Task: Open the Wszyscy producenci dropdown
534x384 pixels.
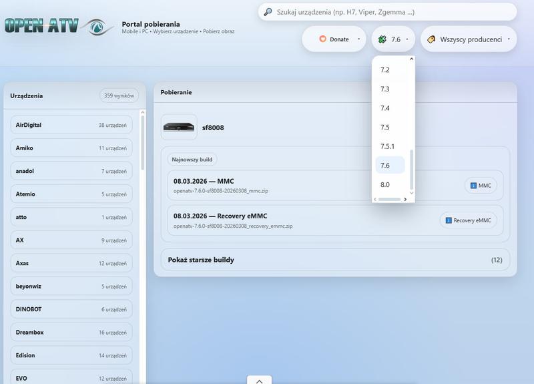Action: coord(469,39)
